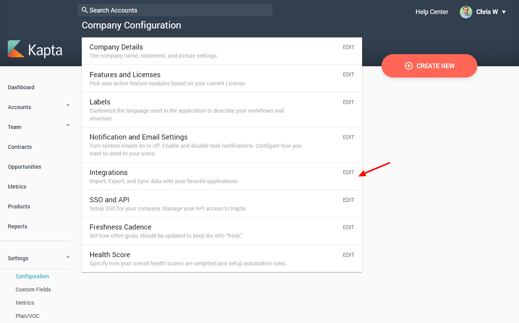Edit the Health Score configuration
This screenshot has width=519, height=323.
[348, 255]
